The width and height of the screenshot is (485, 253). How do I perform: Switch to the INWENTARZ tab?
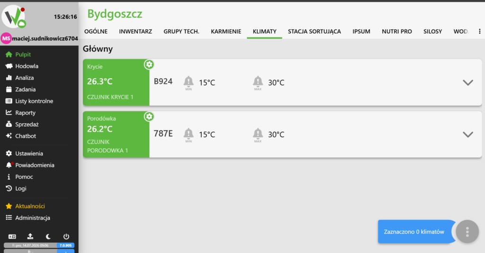(x=135, y=31)
